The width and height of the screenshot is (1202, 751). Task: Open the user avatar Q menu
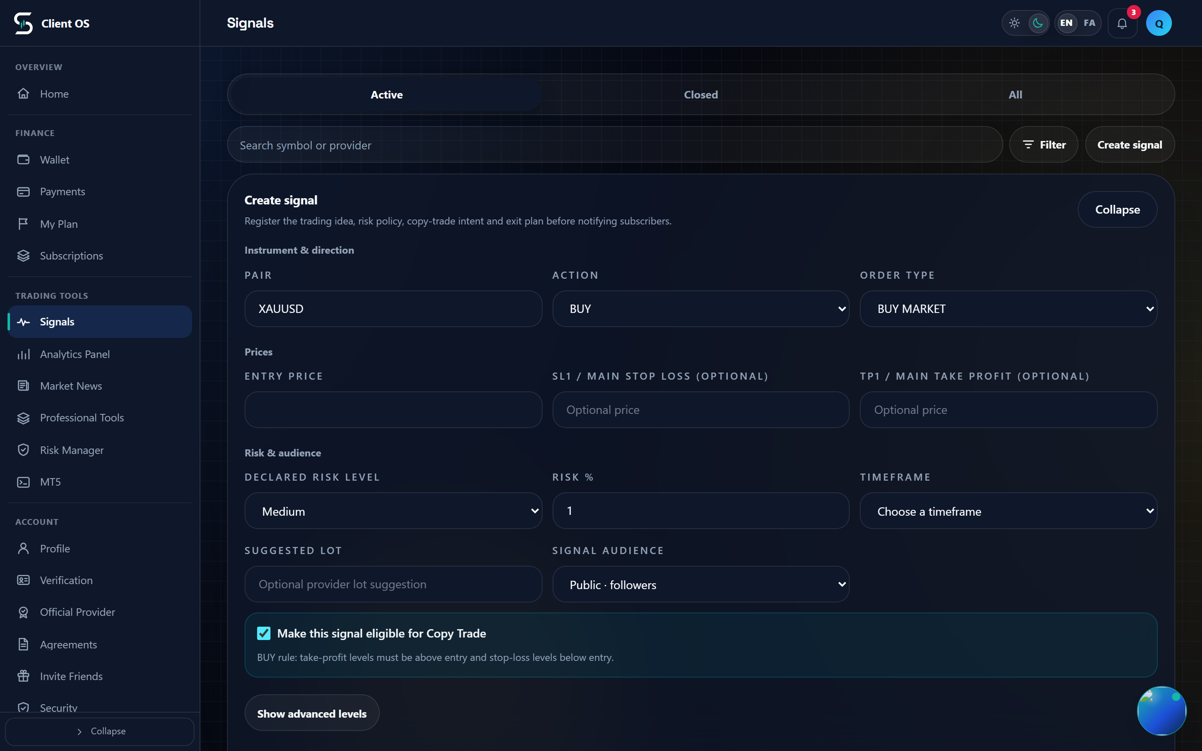1159,23
